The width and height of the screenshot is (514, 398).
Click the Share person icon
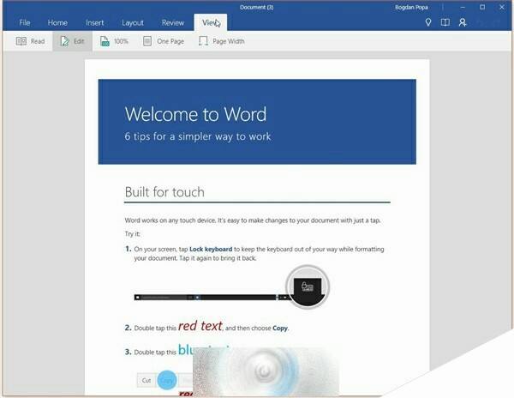(x=463, y=22)
